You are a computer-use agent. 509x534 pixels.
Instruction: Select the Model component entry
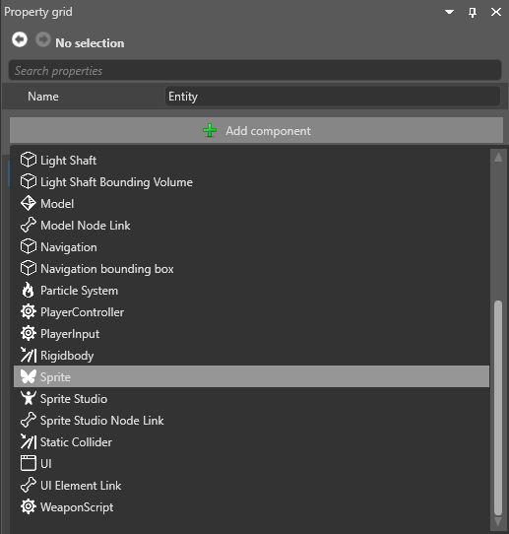pyautogui.click(x=251, y=204)
